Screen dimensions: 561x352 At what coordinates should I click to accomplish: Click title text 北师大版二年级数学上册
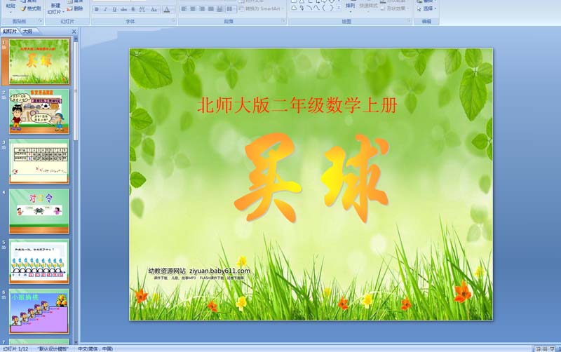pos(297,105)
